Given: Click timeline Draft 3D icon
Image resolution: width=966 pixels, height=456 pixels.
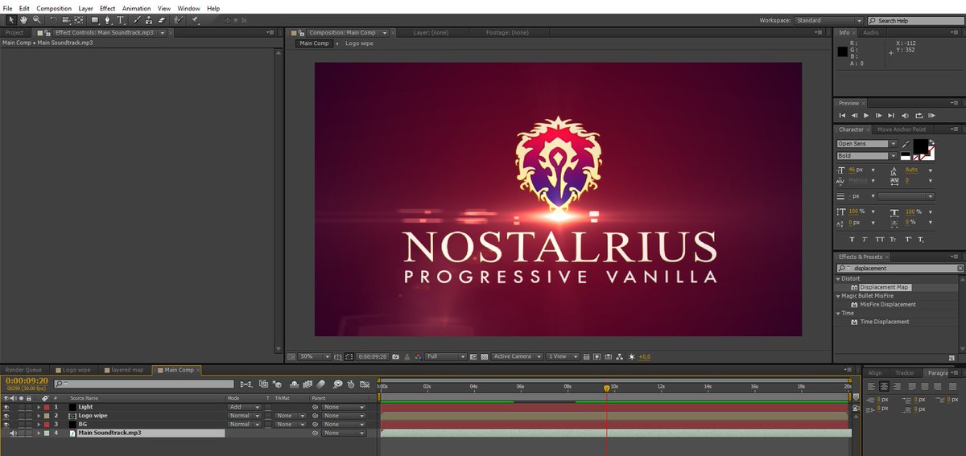Looking at the screenshot, I should pos(277,384).
